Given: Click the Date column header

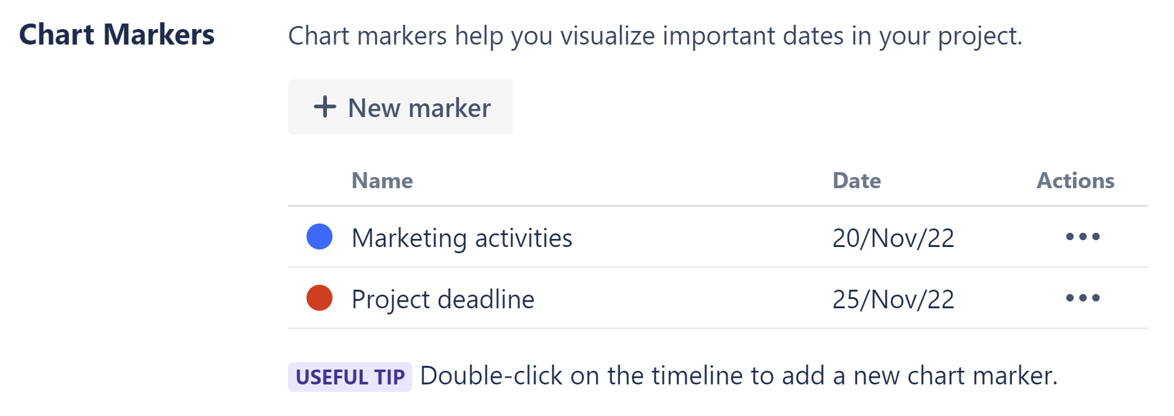Looking at the screenshot, I should point(856,181).
